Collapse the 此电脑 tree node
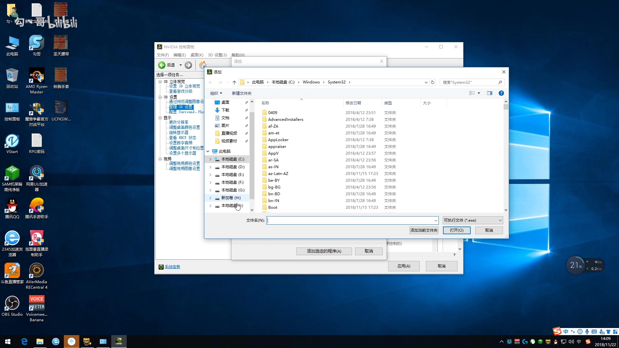This screenshot has width=619, height=348. coord(208,151)
